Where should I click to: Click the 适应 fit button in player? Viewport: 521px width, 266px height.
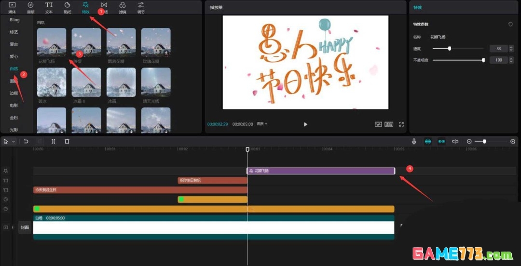click(x=389, y=124)
